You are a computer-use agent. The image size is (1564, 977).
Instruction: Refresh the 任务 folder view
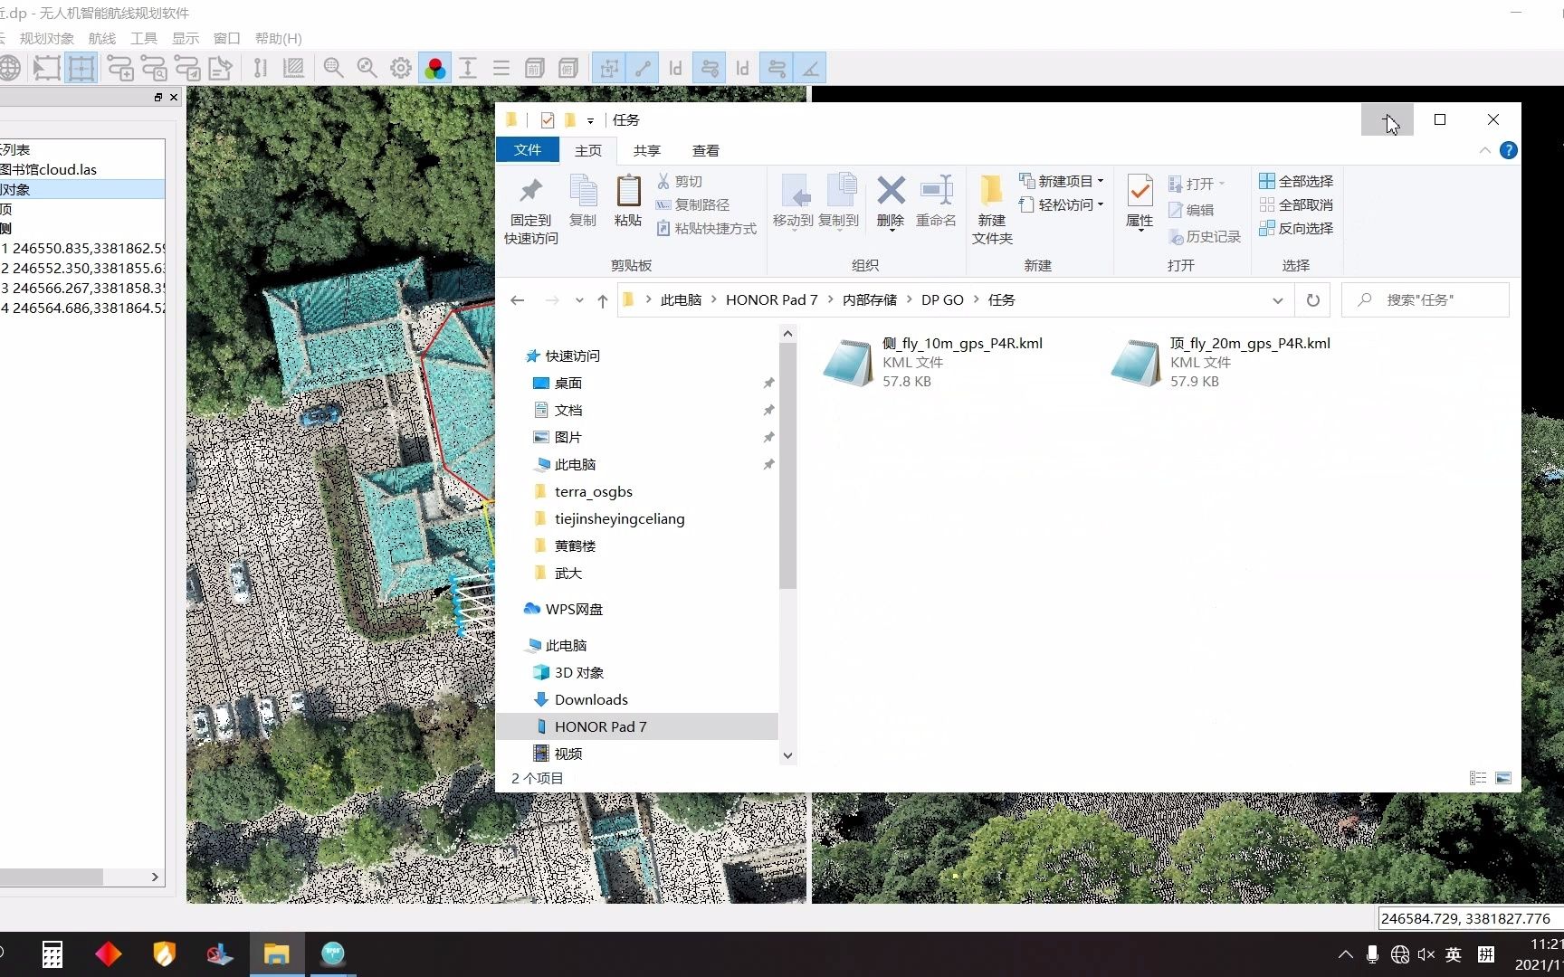(x=1312, y=300)
